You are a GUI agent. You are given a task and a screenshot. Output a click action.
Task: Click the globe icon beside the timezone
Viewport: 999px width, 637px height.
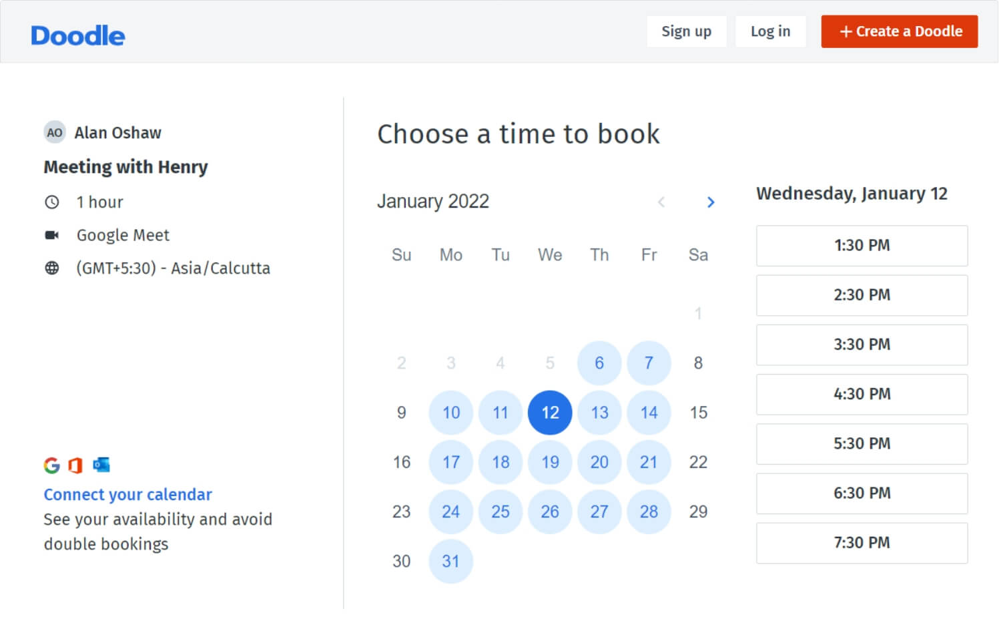pos(53,268)
